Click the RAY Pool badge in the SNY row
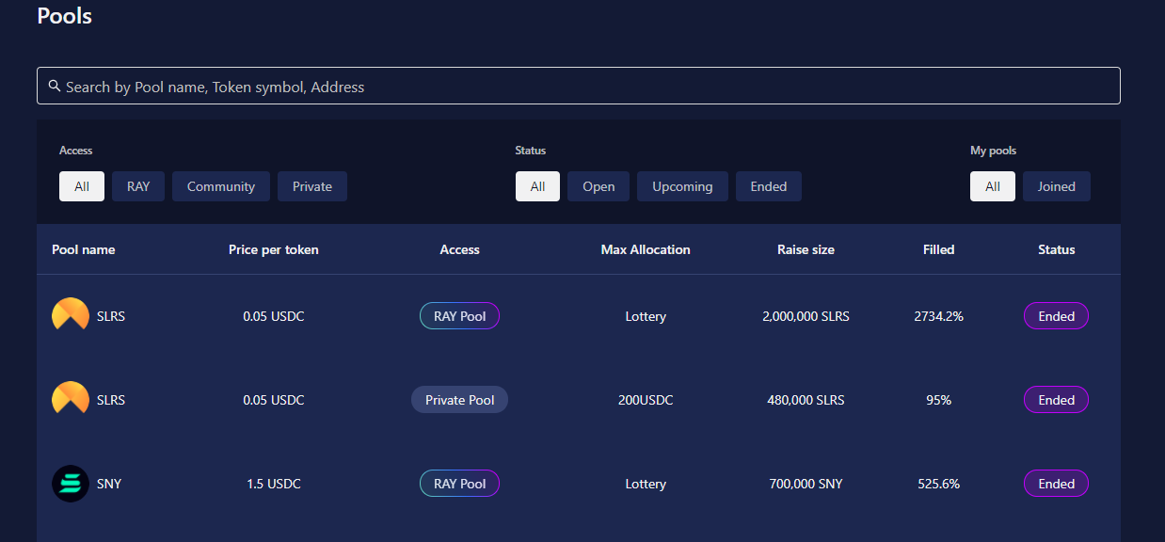 pos(460,484)
